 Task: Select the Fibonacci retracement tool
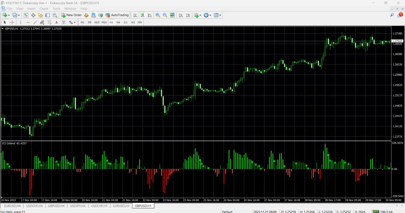point(49,22)
